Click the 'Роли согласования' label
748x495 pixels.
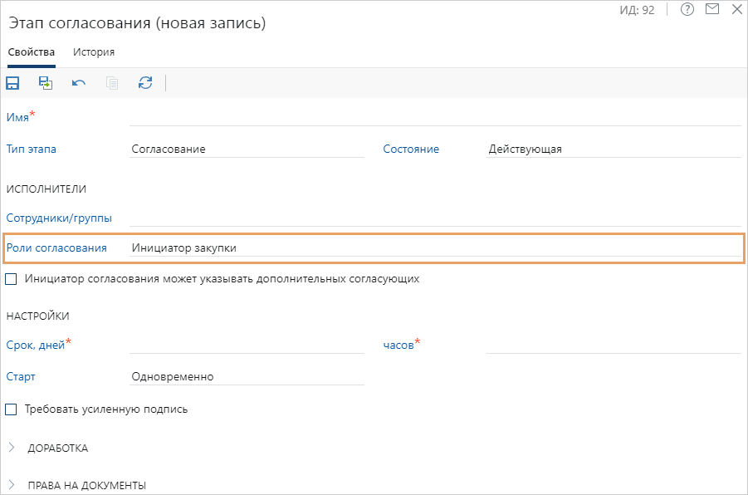[56, 247]
